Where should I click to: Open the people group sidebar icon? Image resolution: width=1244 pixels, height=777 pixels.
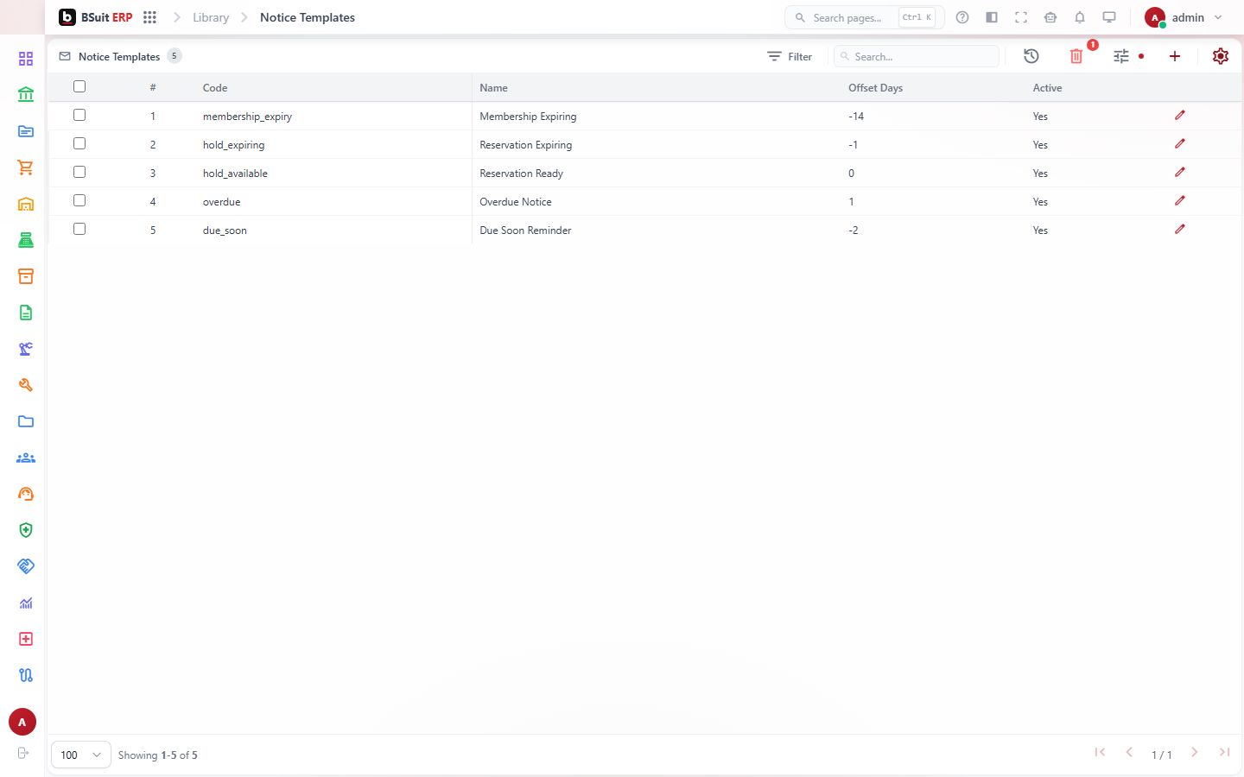(26, 458)
